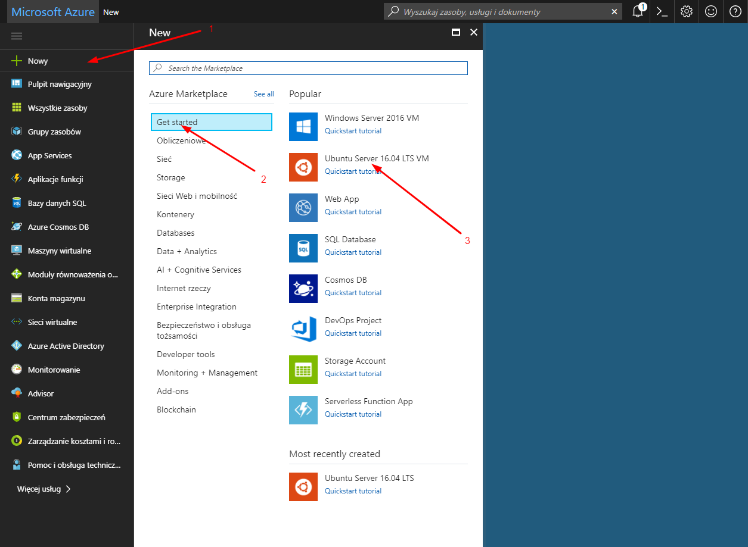Select the Sieć category
This screenshot has height=547, width=748.
[x=164, y=159]
